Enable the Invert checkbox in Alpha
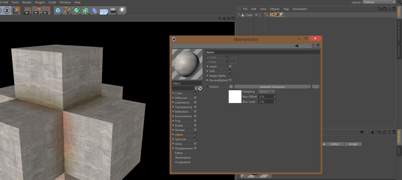This screenshot has width=402, height=180. pos(230,67)
